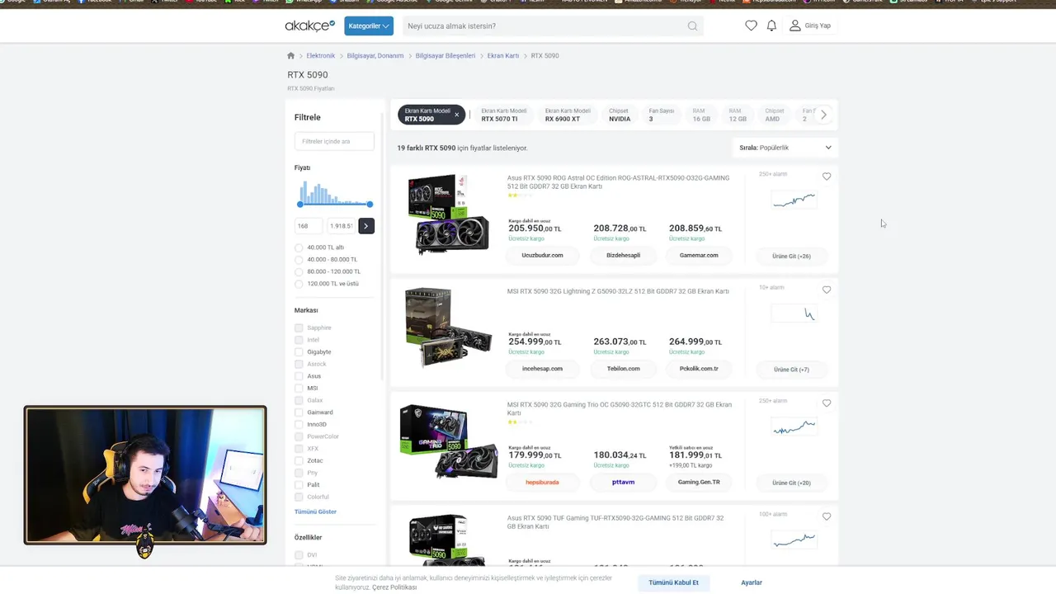Select RTX 5070 TI model chip
The image size is (1056, 594).
(x=503, y=115)
